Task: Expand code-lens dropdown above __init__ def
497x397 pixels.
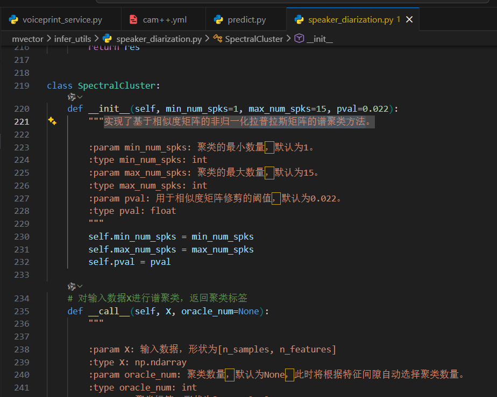Action: 80,97
